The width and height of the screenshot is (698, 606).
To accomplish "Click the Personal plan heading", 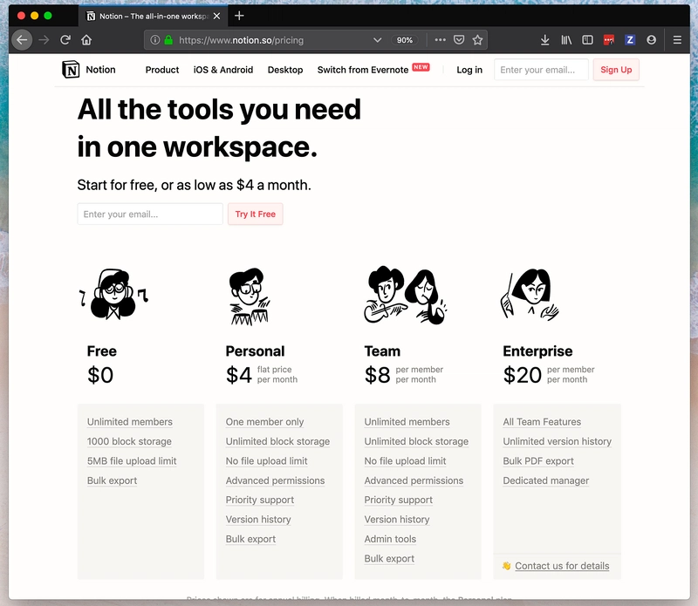I will 255,351.
